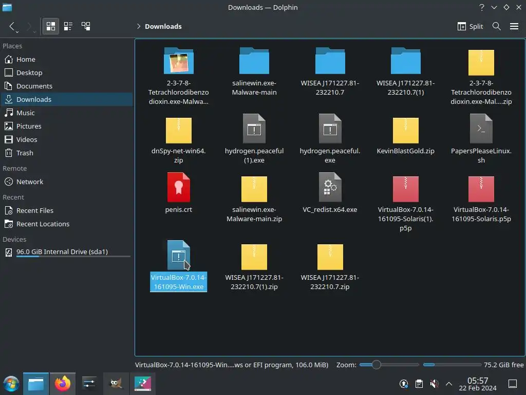Screen dimensions: 526x395
Task: Launch Firefox from the taskbar
Action: click(63, 384)
